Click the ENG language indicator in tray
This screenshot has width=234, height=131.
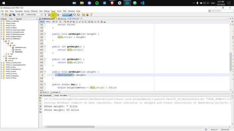213,3
